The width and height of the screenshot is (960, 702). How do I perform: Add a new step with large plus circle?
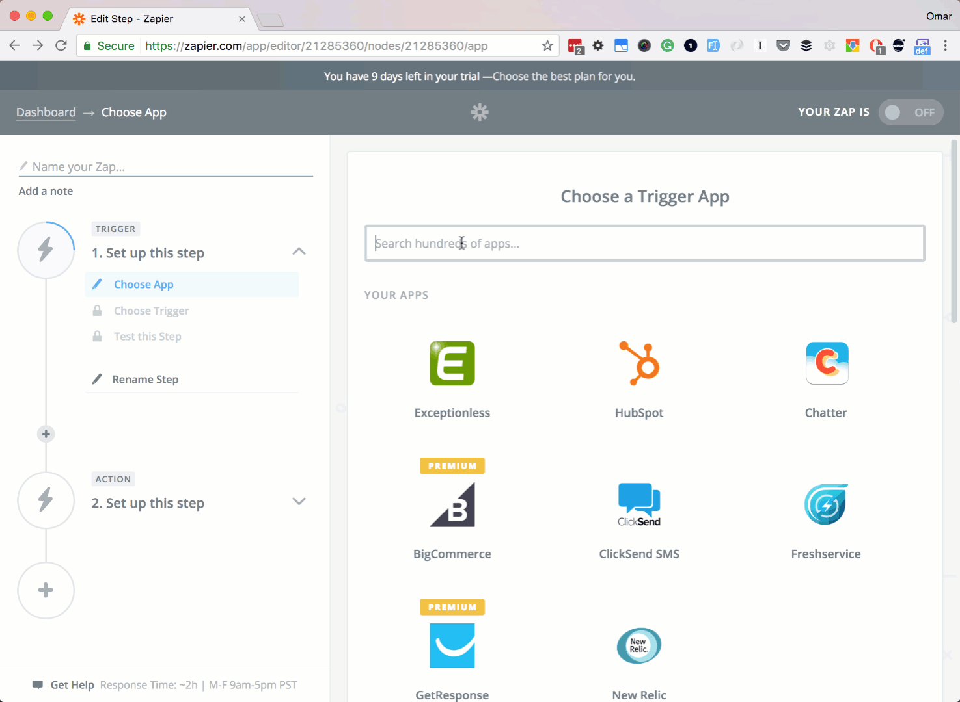pyautogui.click(x=46, y=590)
